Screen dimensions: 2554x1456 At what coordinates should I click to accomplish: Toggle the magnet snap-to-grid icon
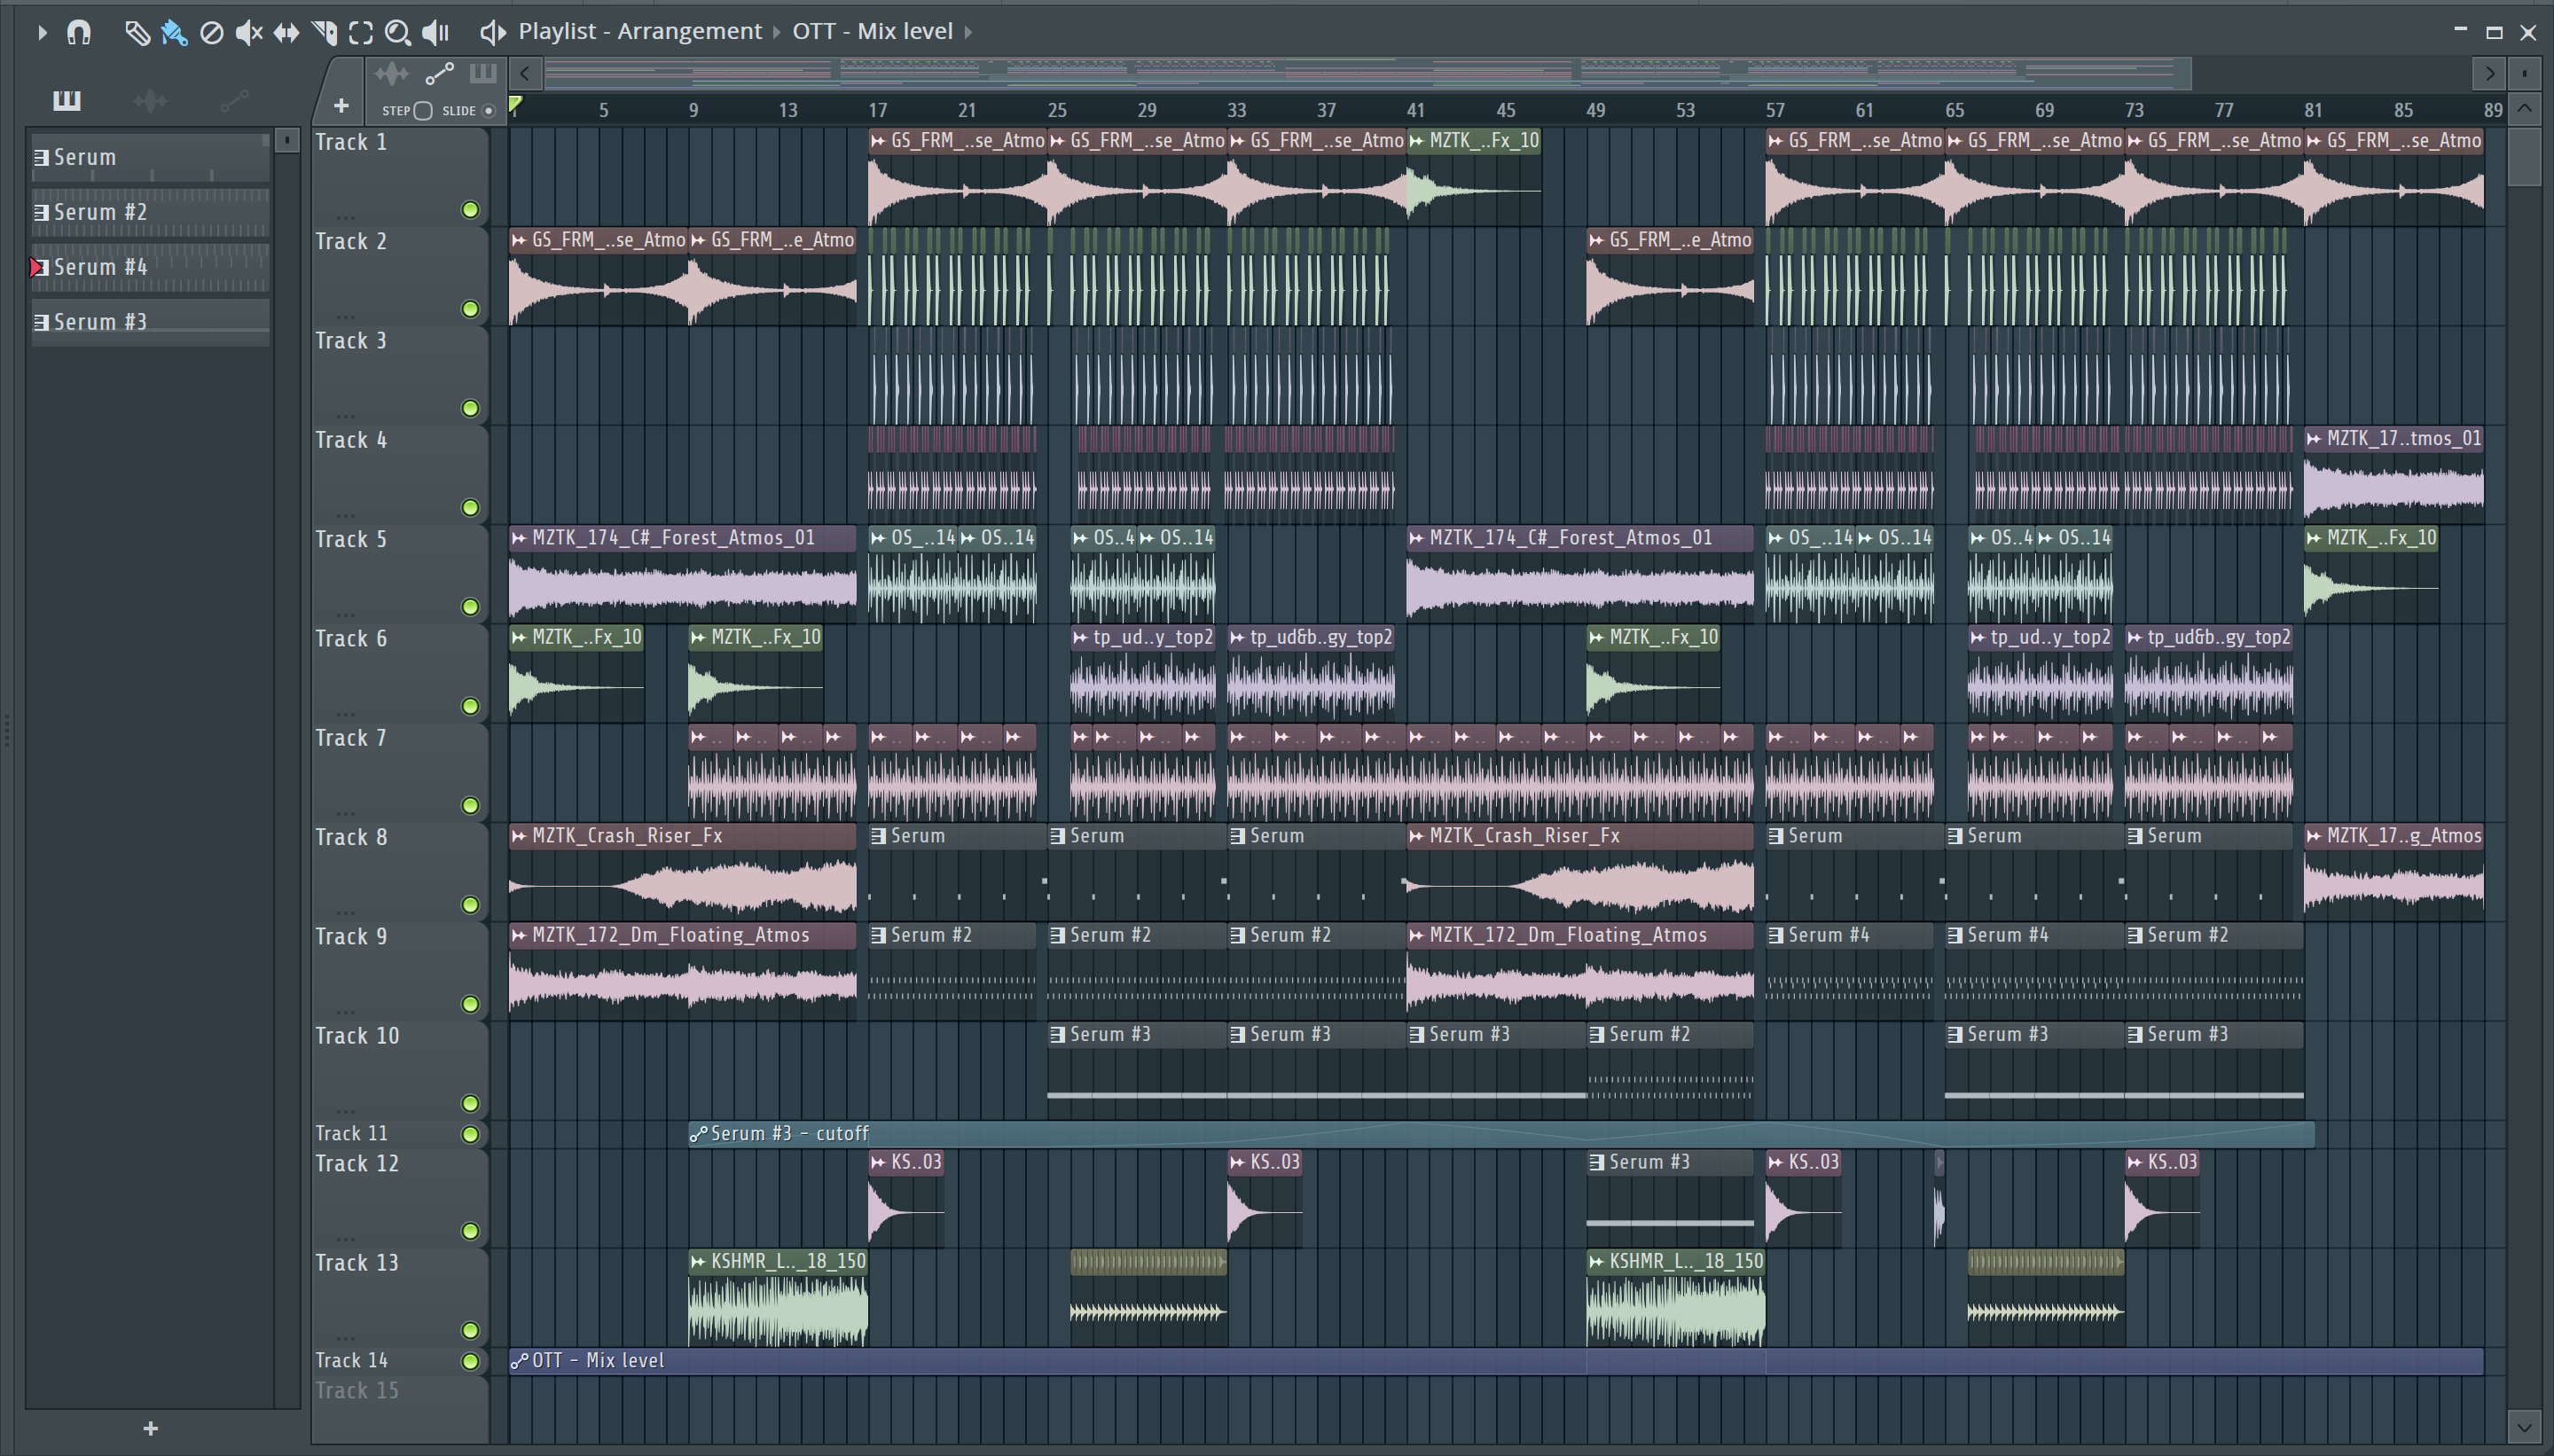point(79,32)
